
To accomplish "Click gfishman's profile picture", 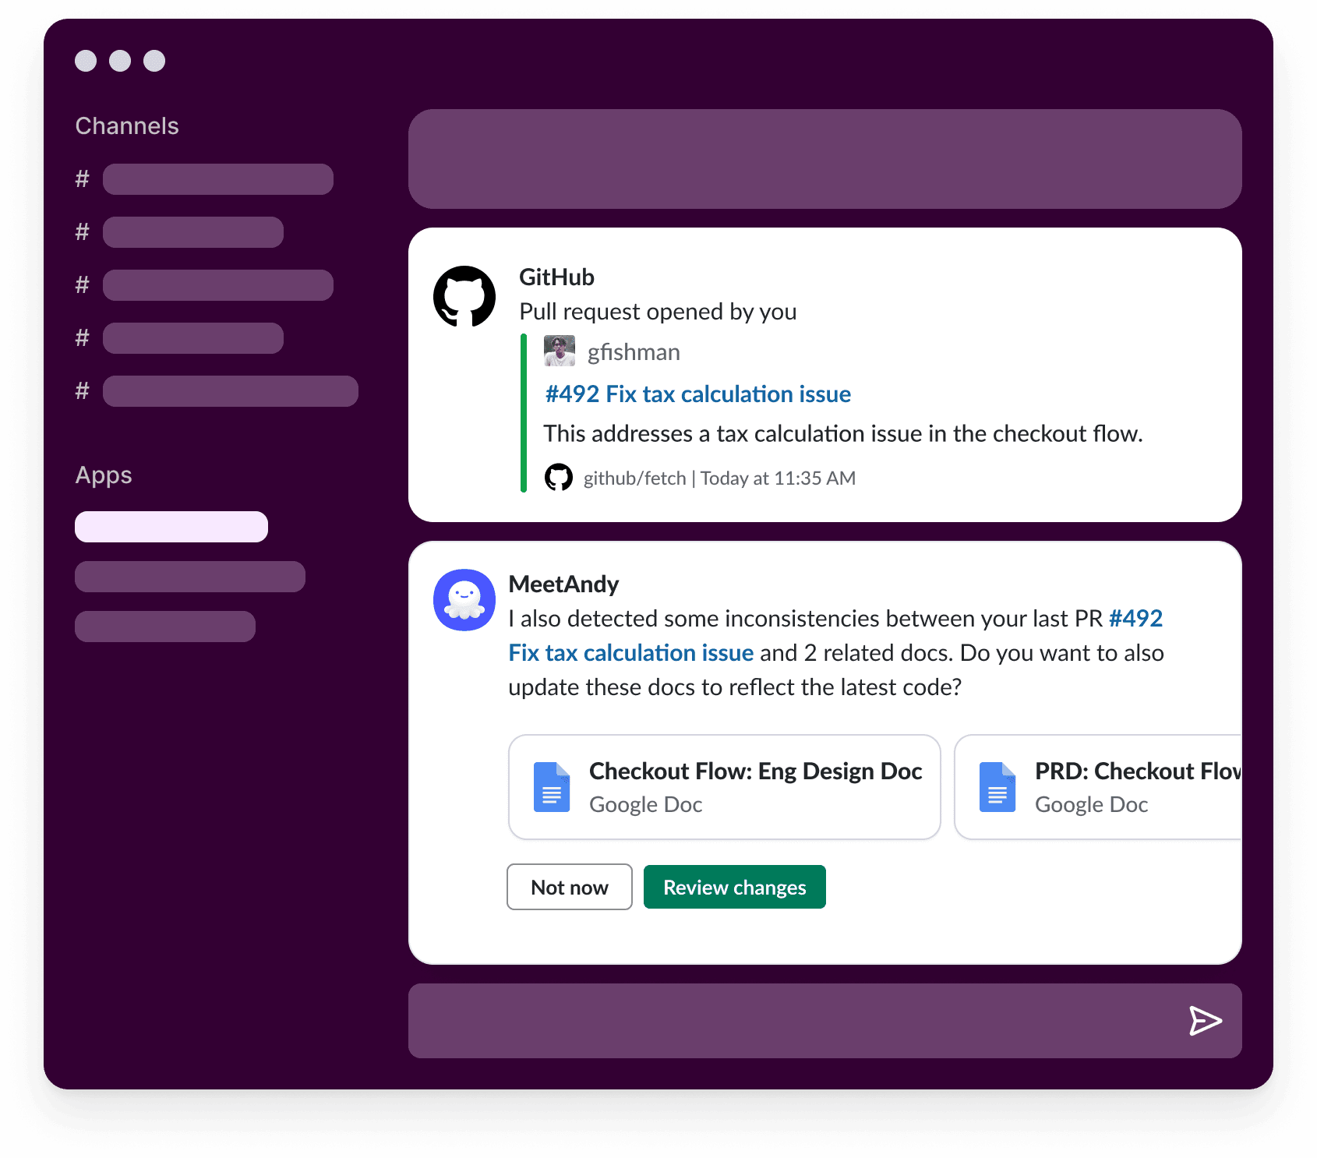I will (x=560, y=351).
